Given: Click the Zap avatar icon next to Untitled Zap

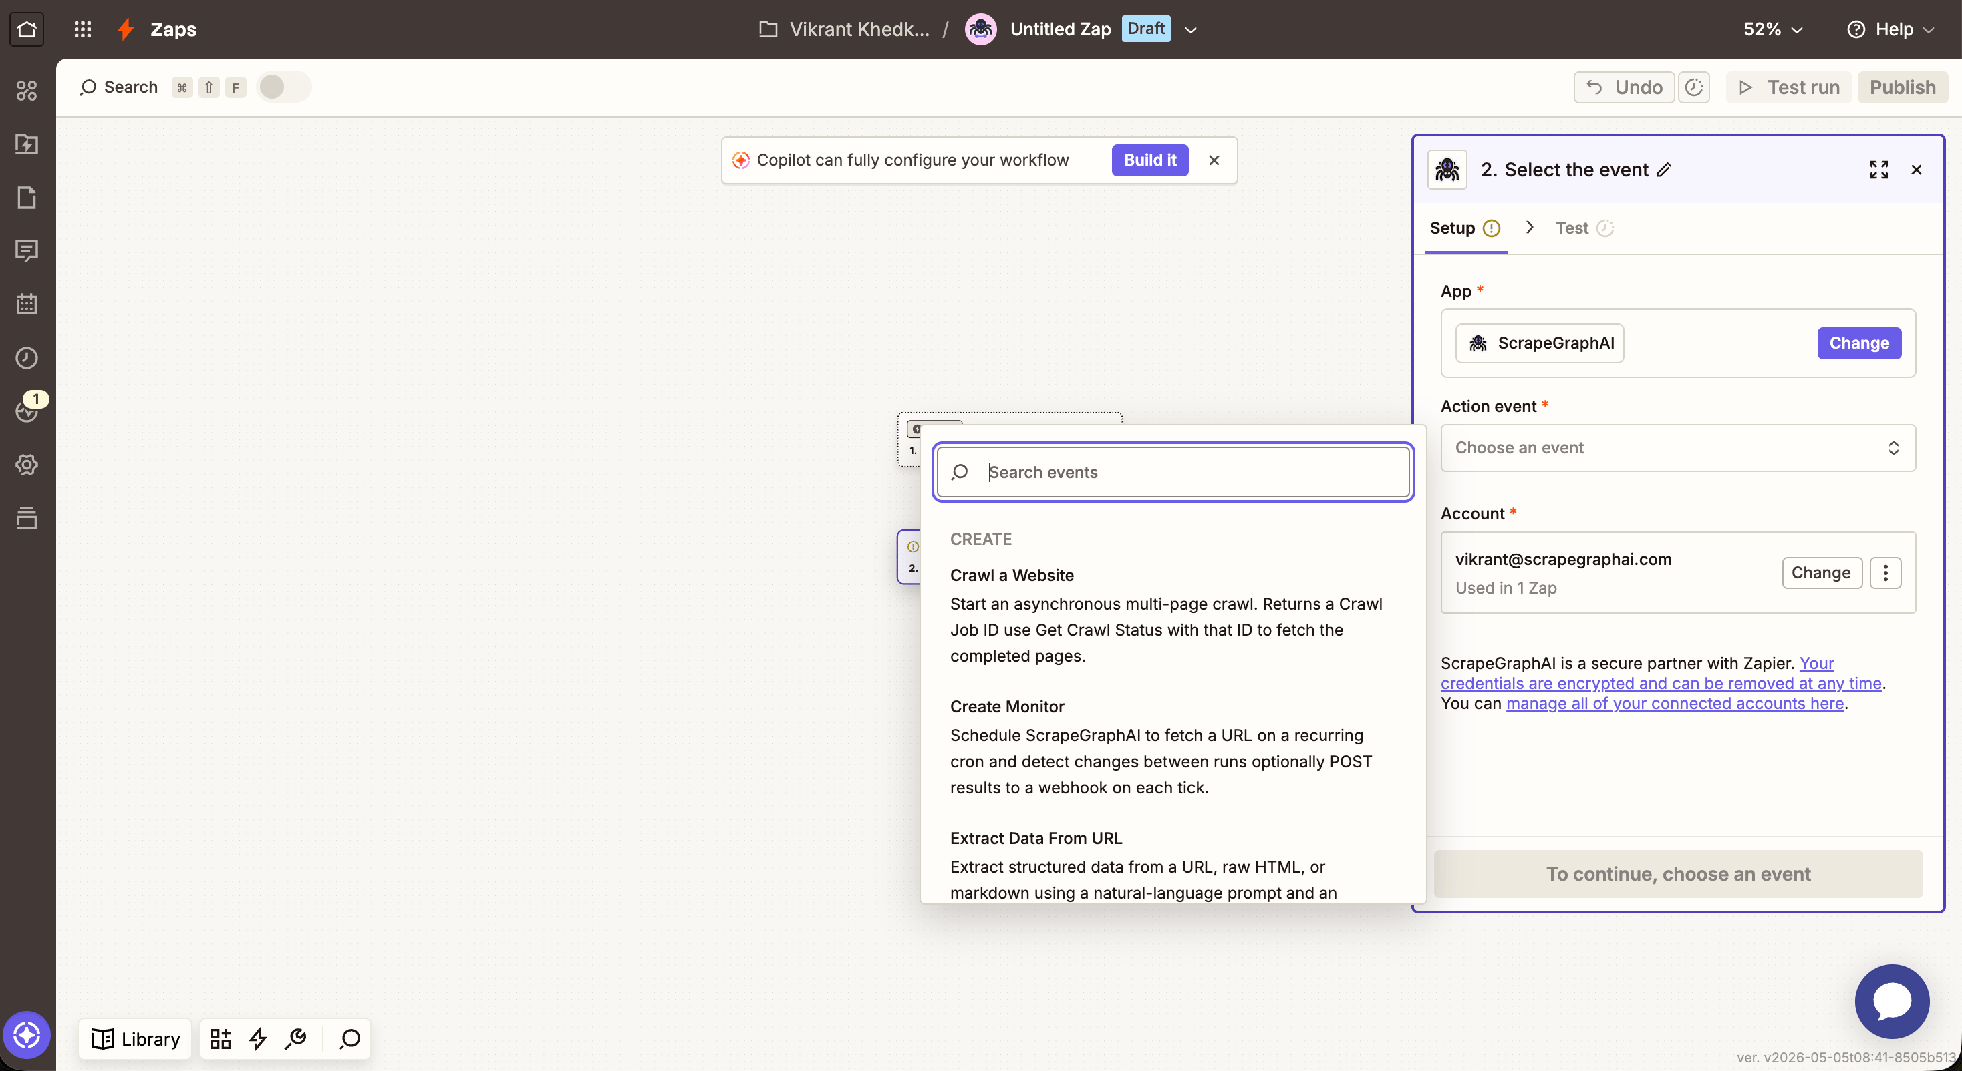Looking at the screenshot, I should tap(980, 29).
